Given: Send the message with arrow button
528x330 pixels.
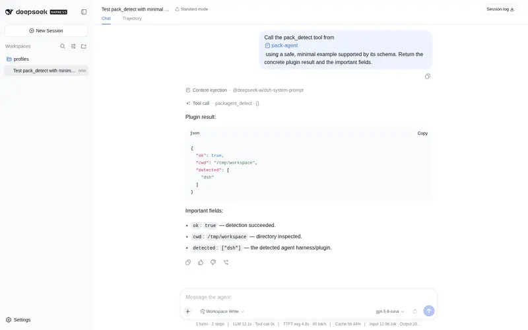Looking at the screenshot, I should pyautogui.click(x=428, y=311).
